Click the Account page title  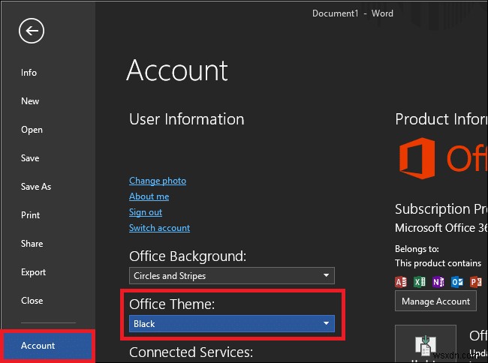pos(177,70)
